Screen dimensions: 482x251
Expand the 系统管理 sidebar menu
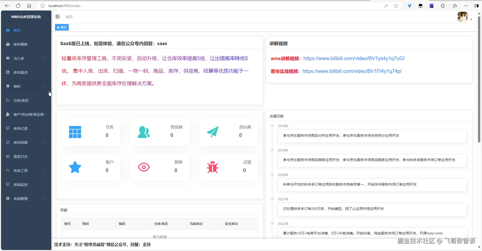tap(26, 199)
